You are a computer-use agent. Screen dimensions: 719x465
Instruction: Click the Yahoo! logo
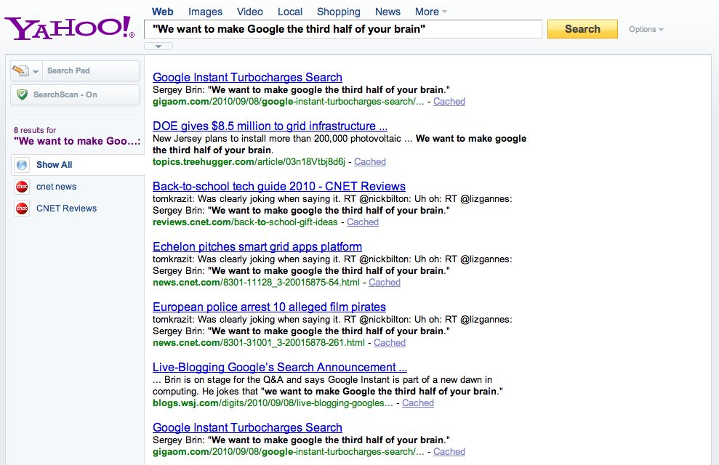69,29
